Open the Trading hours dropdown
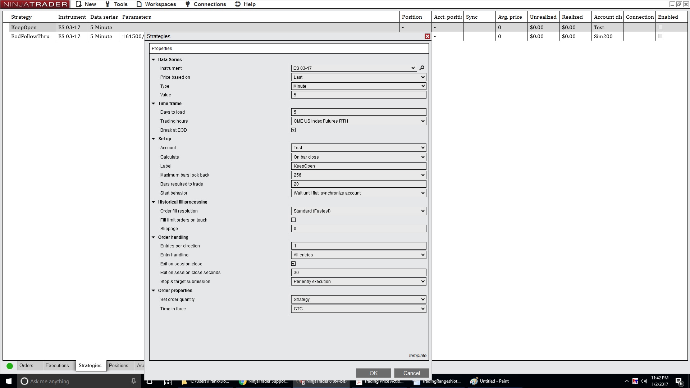The image size is (690, 388). (x=358, y=121)
